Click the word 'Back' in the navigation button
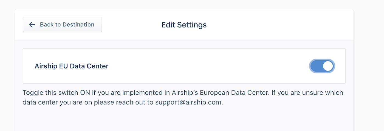The height and width of the screenshot is (131, 384). tap(47, 25)
